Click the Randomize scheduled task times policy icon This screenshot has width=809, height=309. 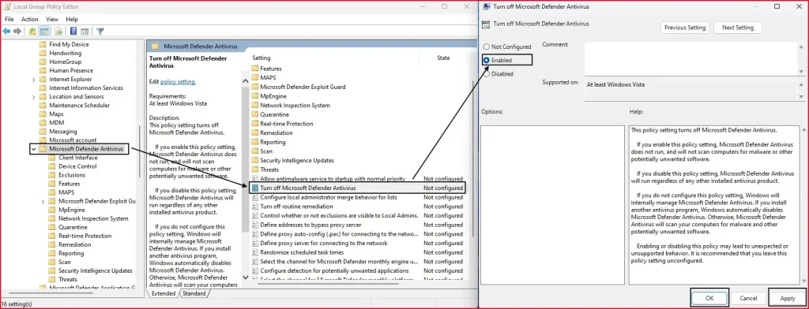pyautogui.click(x=254, y=252)
